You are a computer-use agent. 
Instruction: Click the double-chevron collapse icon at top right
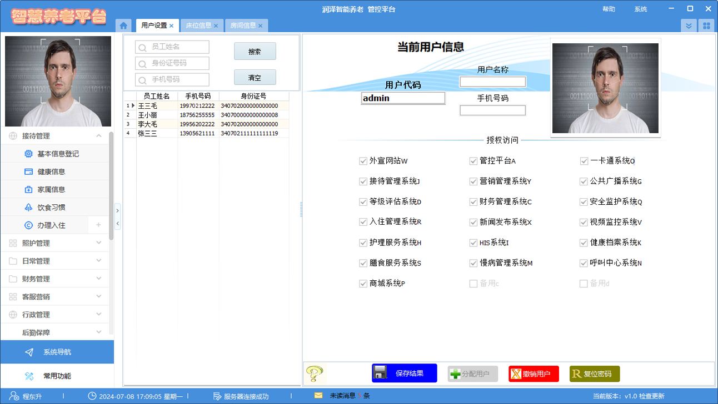tap(689, 26)
